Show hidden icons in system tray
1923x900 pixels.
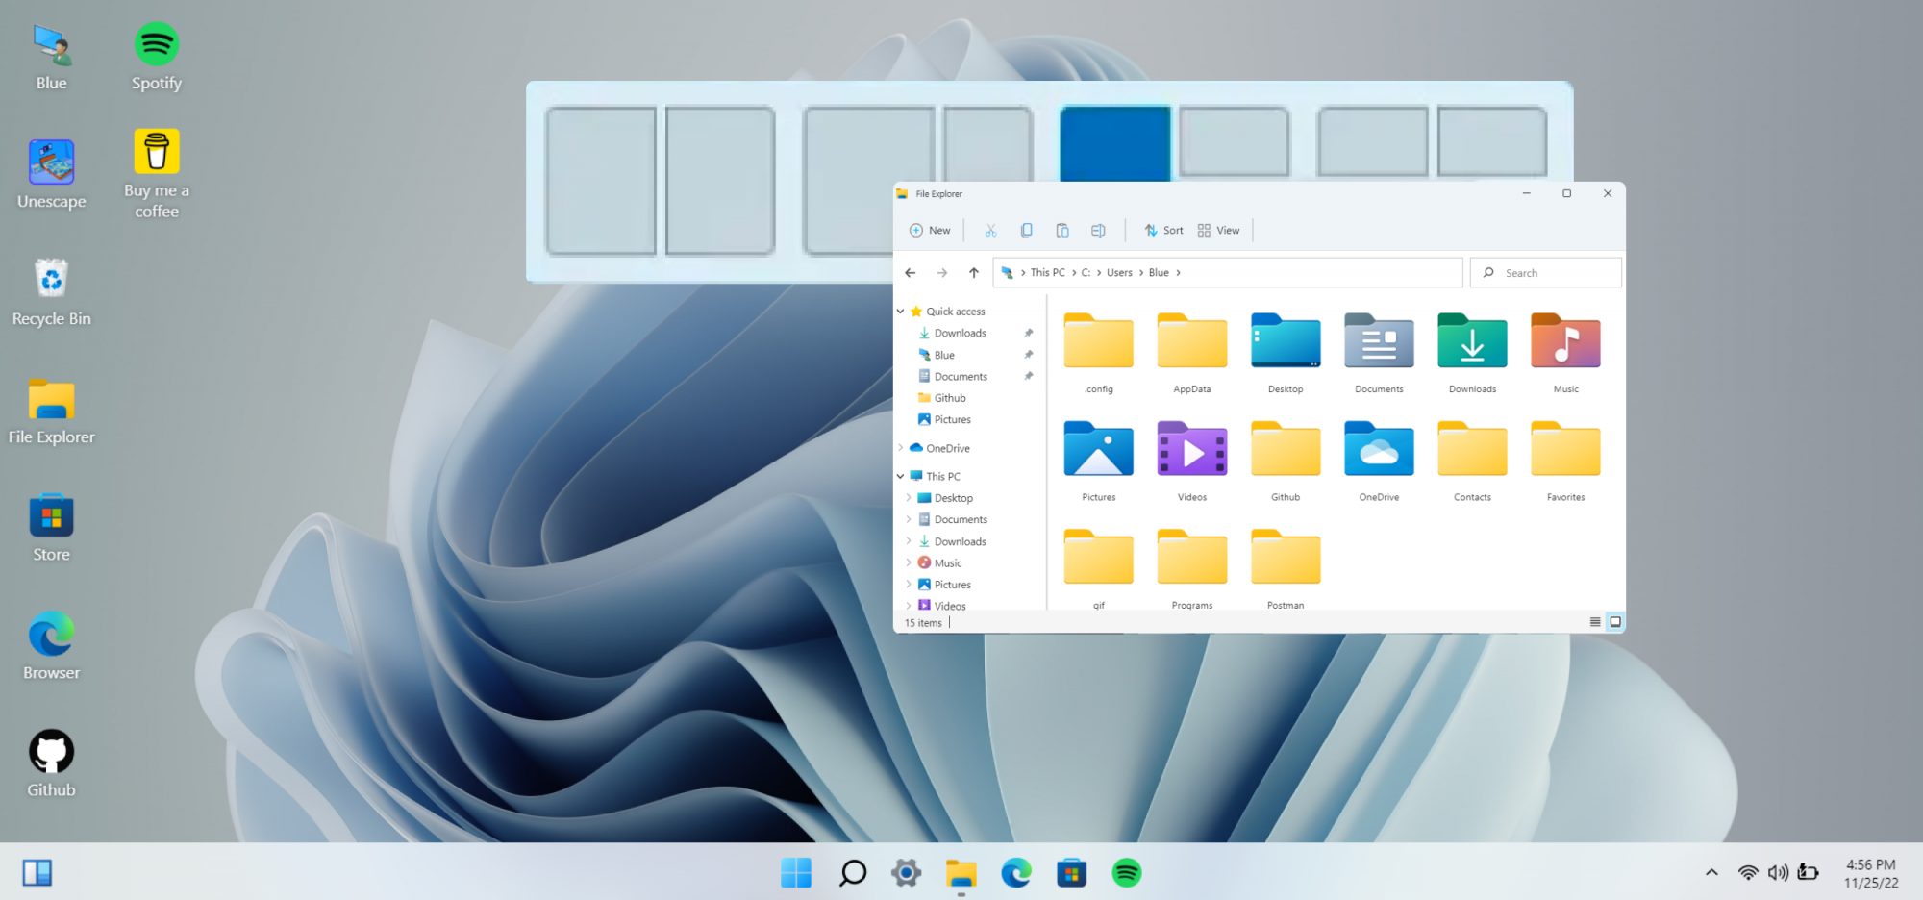(1711, 873)
